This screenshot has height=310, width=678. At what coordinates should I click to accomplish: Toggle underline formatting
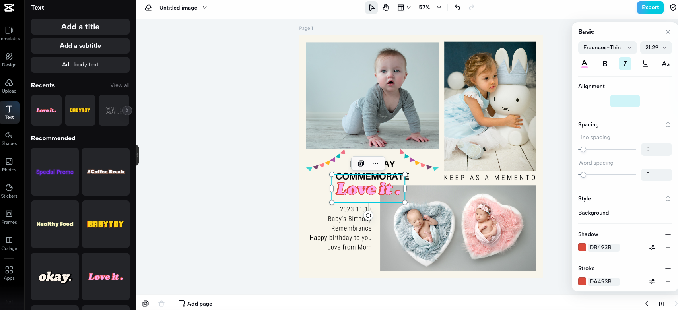click(645, 64)
